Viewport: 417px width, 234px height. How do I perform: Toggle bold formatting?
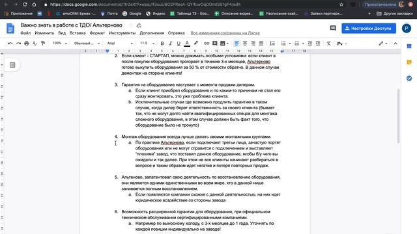tap(162, 44)
